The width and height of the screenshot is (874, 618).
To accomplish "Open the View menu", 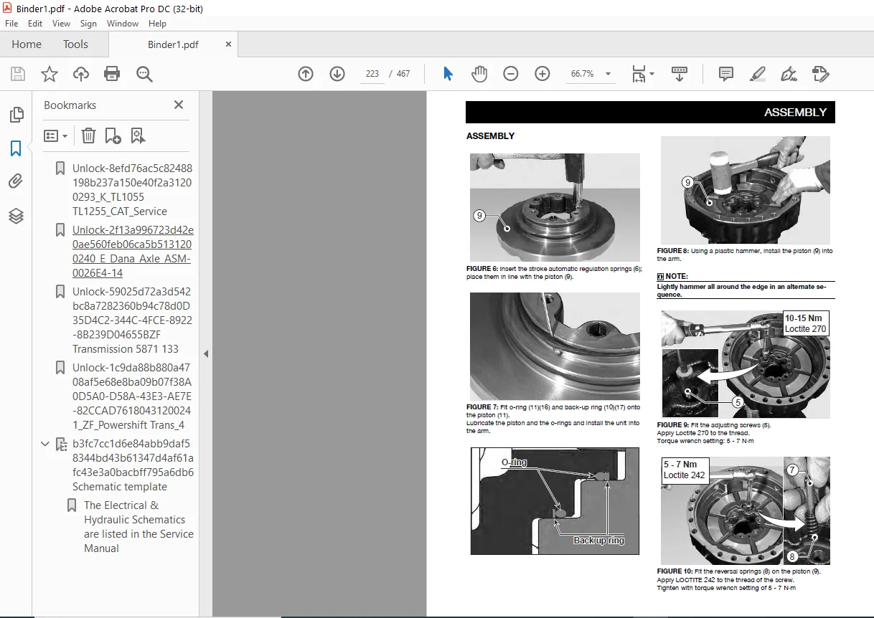I will coord(61,24).
